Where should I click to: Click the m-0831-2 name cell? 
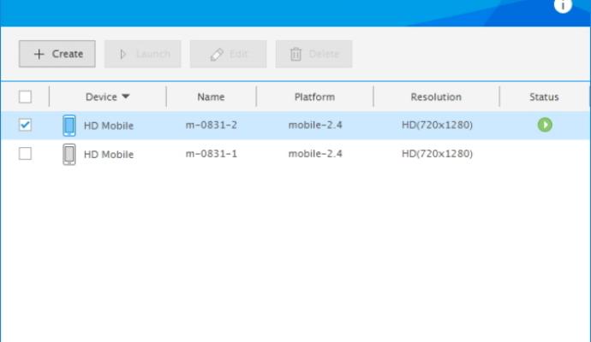point(211,126)
